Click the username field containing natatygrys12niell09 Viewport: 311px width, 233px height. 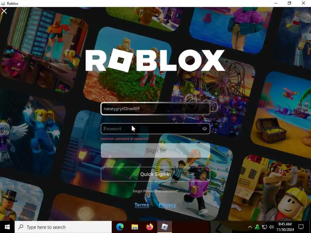click(x=155, y=109)
